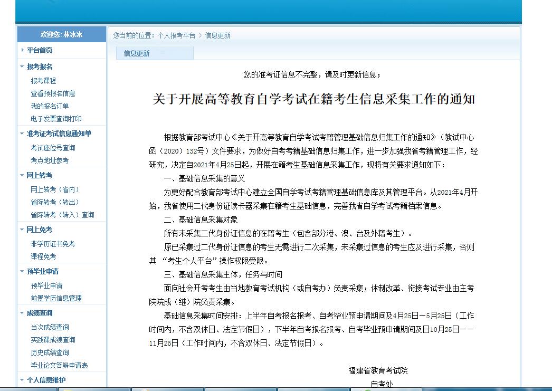This screenshot has width=552, height=391.
Task: Go to 我的报名订单
Action: 50,106
